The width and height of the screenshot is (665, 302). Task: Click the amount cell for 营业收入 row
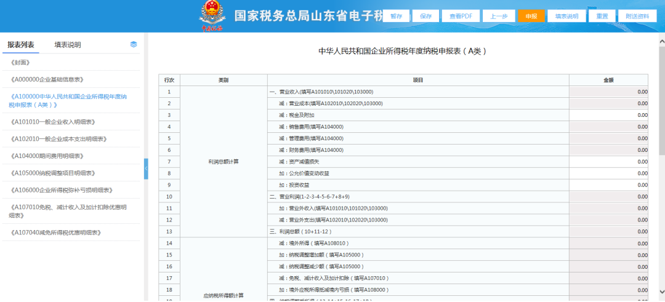[x=608, y=92]
